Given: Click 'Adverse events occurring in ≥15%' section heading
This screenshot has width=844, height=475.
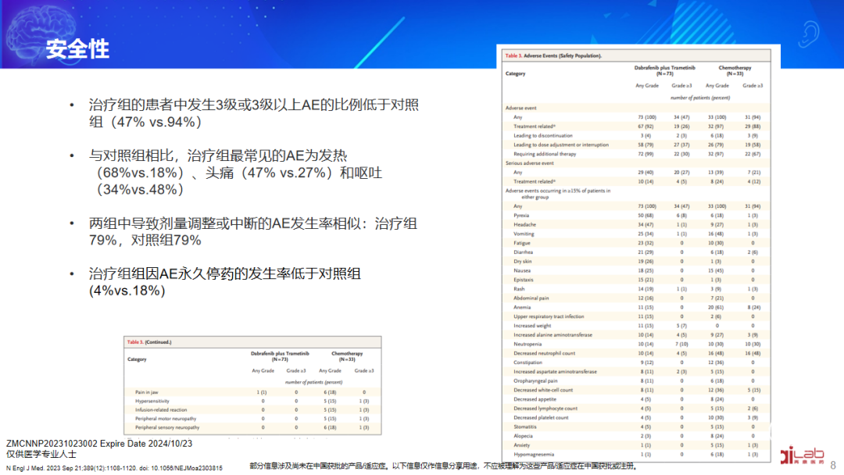Looking at the screenshot, I should click(558, 194).
